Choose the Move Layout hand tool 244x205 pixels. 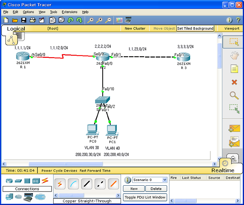click(x=235, y=55)
